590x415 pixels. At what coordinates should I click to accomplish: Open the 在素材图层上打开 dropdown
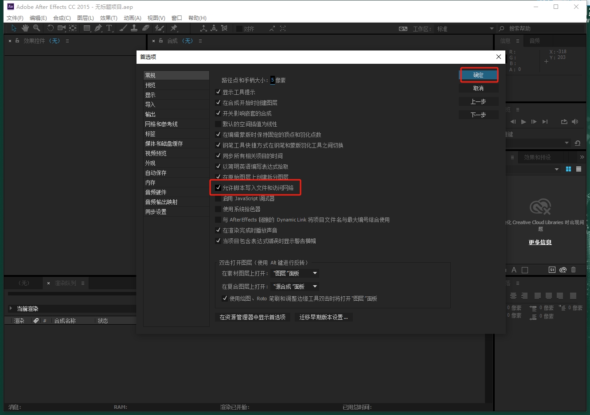(295, 273)
